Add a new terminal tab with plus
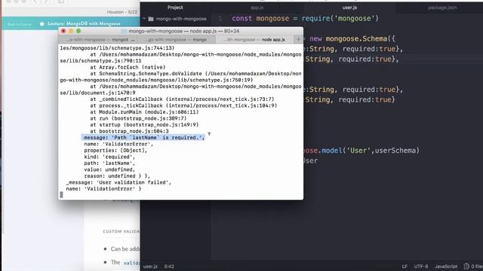483x271 pixels. (x=298, y=39)
